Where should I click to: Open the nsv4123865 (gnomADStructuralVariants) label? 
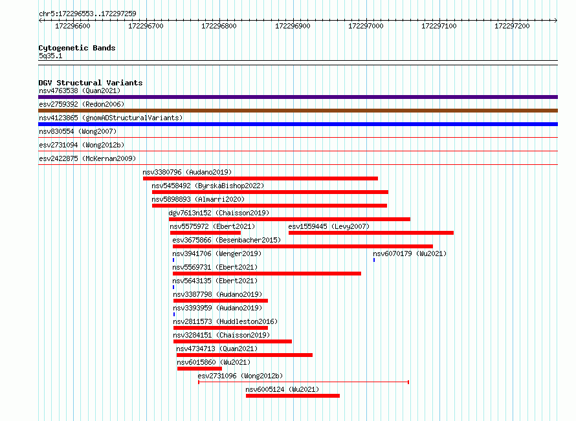[111, 118]
